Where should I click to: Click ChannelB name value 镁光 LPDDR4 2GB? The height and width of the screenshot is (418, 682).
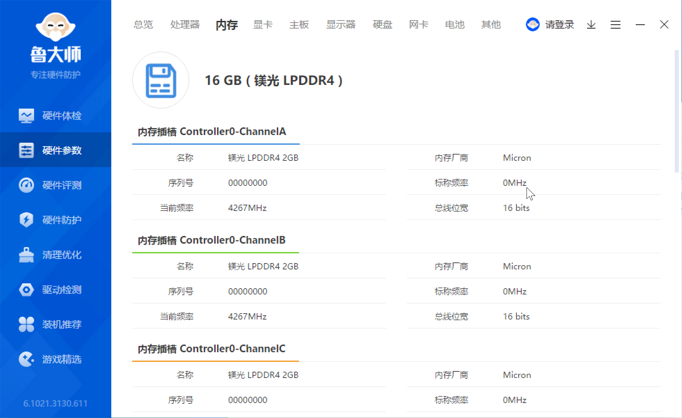(x=263, y=266)
